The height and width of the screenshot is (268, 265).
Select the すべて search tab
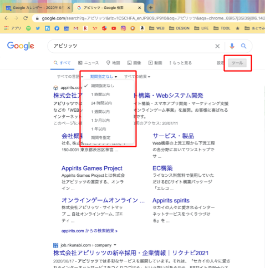click(x=62, y=63)
